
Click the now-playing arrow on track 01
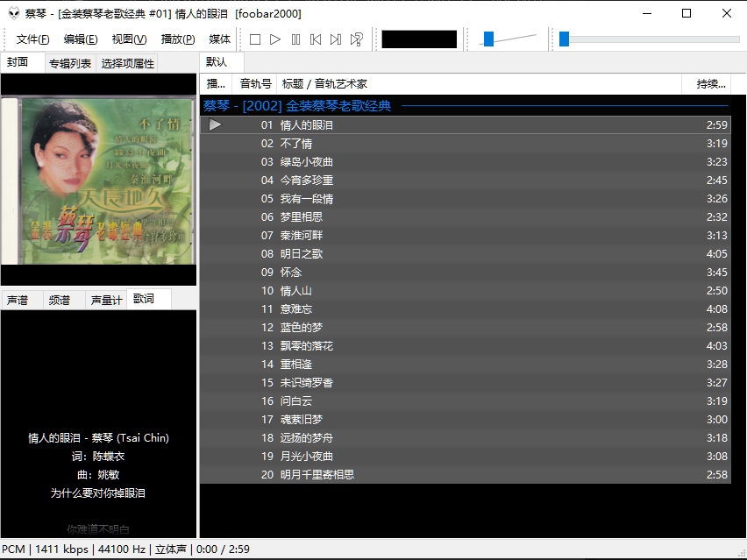click(x=216, y=124)
